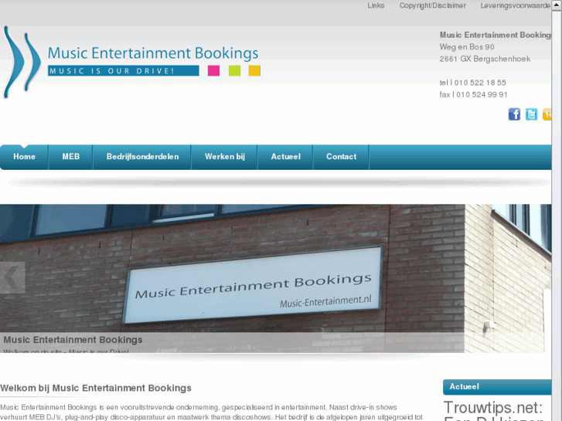Click the Music Entertainment Bookings logo text
This screenshot has height=421, width=562.
[153, 53]
